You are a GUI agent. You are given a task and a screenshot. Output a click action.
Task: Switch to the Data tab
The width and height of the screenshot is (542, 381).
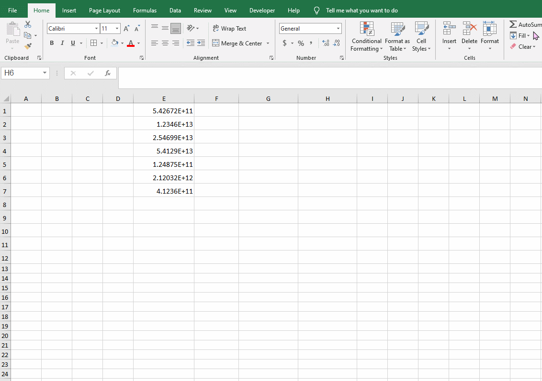pos(175,11)
